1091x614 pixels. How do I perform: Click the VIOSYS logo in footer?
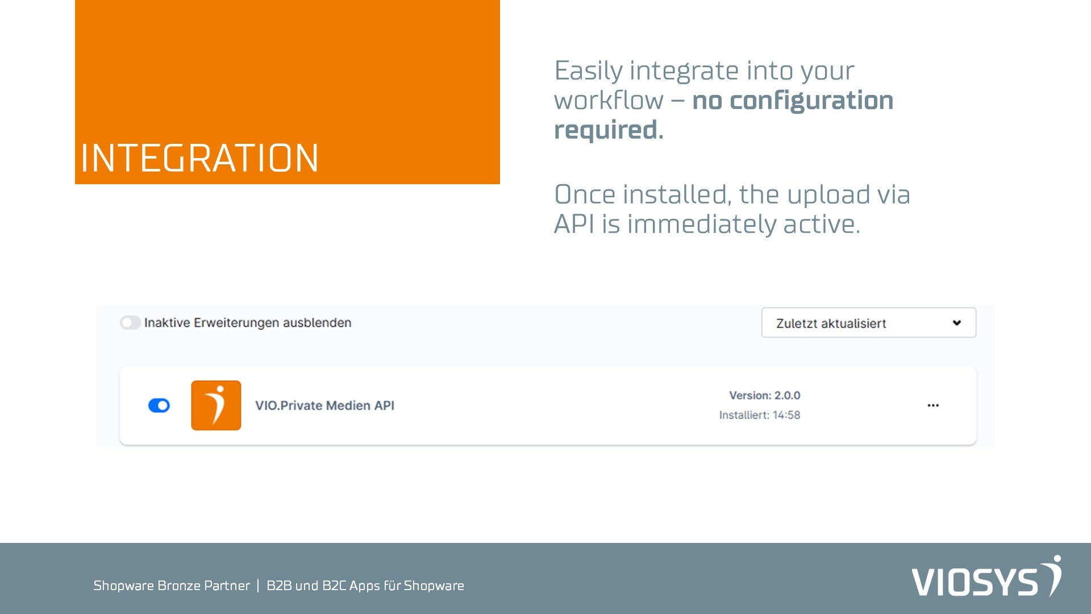(x=986, y=577)
